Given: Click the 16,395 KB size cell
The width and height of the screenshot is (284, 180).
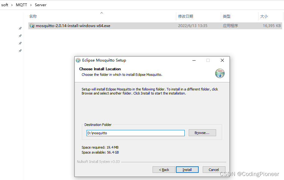Looking at the screenshot, I should (272, 26).
